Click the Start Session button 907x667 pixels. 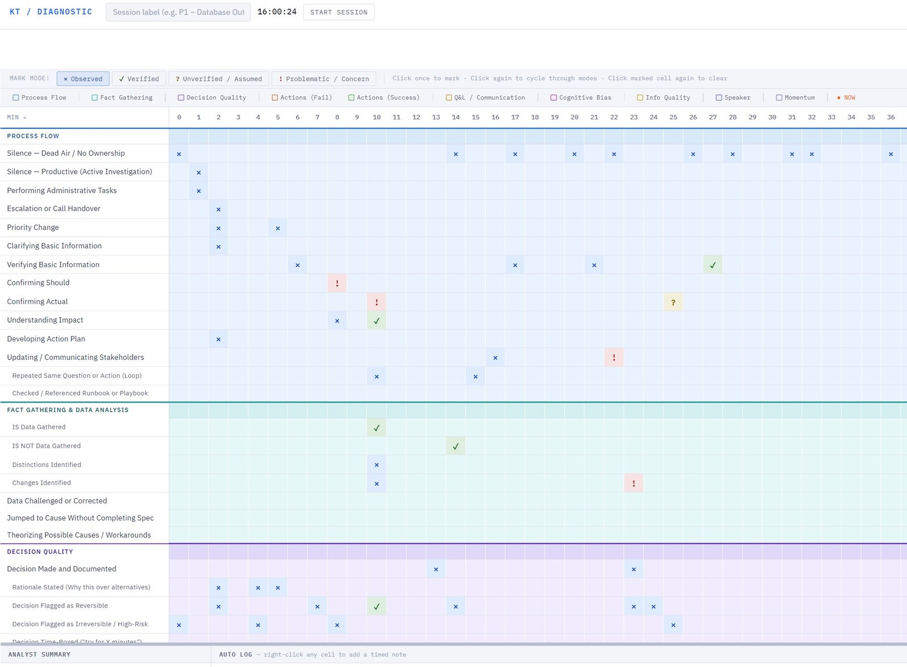point(338,12)
